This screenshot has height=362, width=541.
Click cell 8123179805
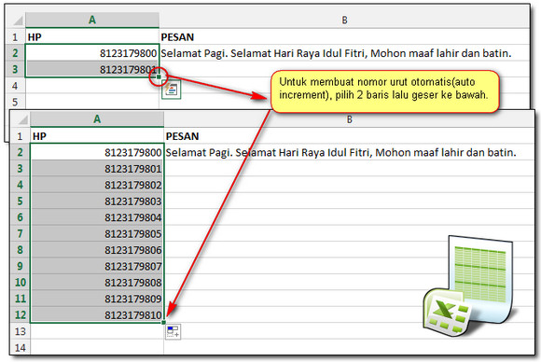point(97,233)
